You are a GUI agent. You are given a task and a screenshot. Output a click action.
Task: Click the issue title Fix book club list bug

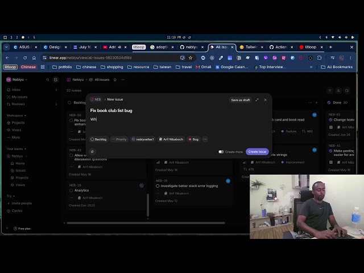(x=111, y=110)
